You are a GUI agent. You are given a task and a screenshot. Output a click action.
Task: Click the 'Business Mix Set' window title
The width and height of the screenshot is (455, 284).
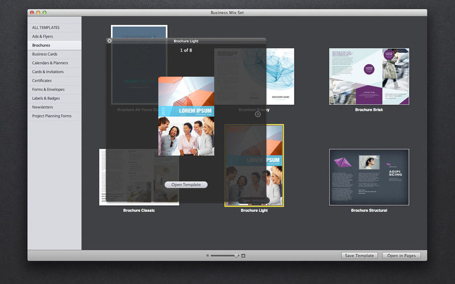(x=227, y=12)
